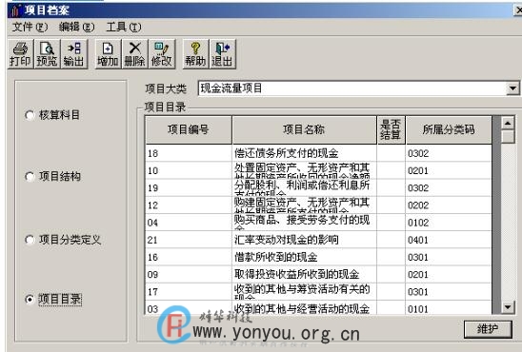Image resolution: width=522 pixels, height=352 pixels.
Task: Click the 项目名称 column header
Action: (x=304, y=129)
